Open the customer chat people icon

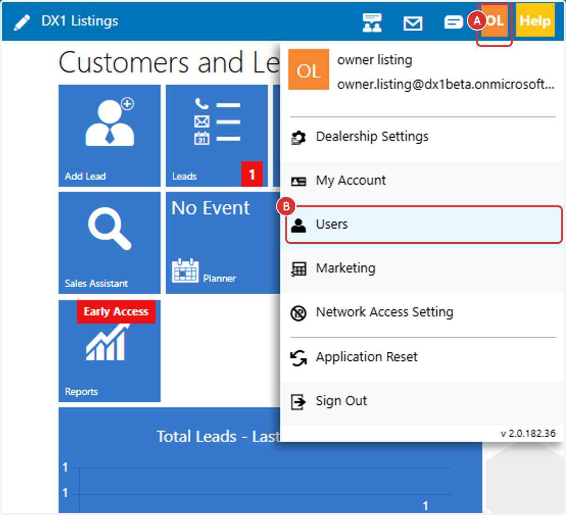(x=372, y=22)
